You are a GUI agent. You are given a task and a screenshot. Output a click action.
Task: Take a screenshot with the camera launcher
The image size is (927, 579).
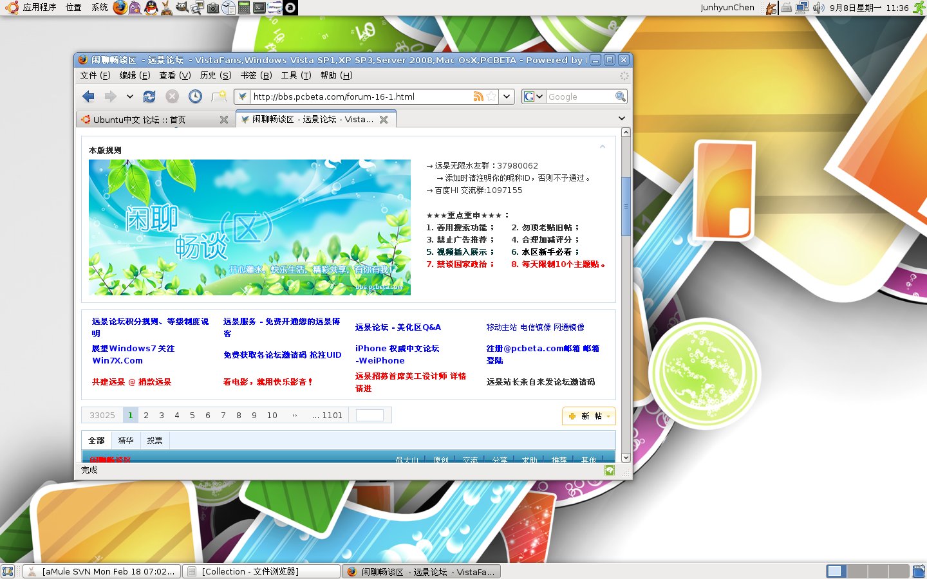(x=213, y=8)
